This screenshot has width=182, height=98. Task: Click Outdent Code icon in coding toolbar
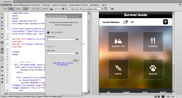pos(2,79)
